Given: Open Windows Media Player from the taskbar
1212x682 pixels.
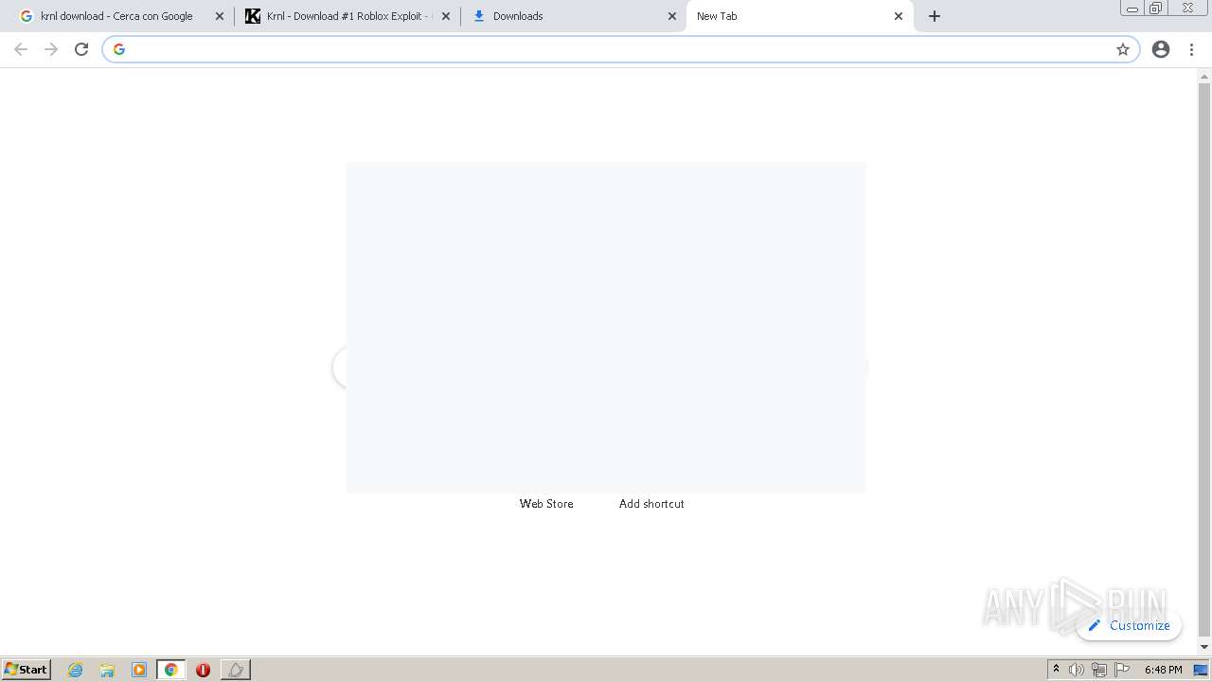Looking at the screenshot, I should pos(139,670).
